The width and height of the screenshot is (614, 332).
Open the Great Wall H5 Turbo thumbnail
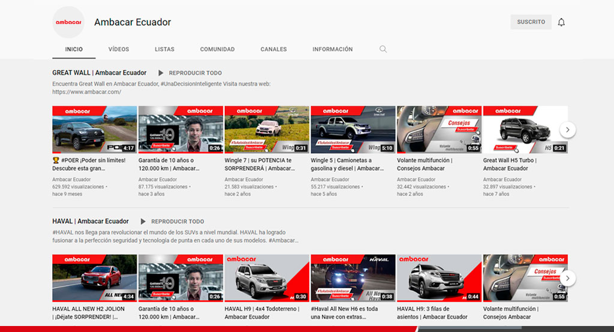(525, 129)
